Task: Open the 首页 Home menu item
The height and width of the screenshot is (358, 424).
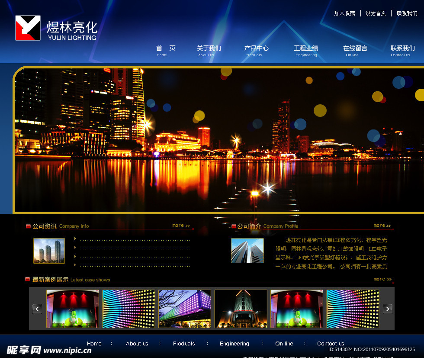Action: click(x=165, y=51)
